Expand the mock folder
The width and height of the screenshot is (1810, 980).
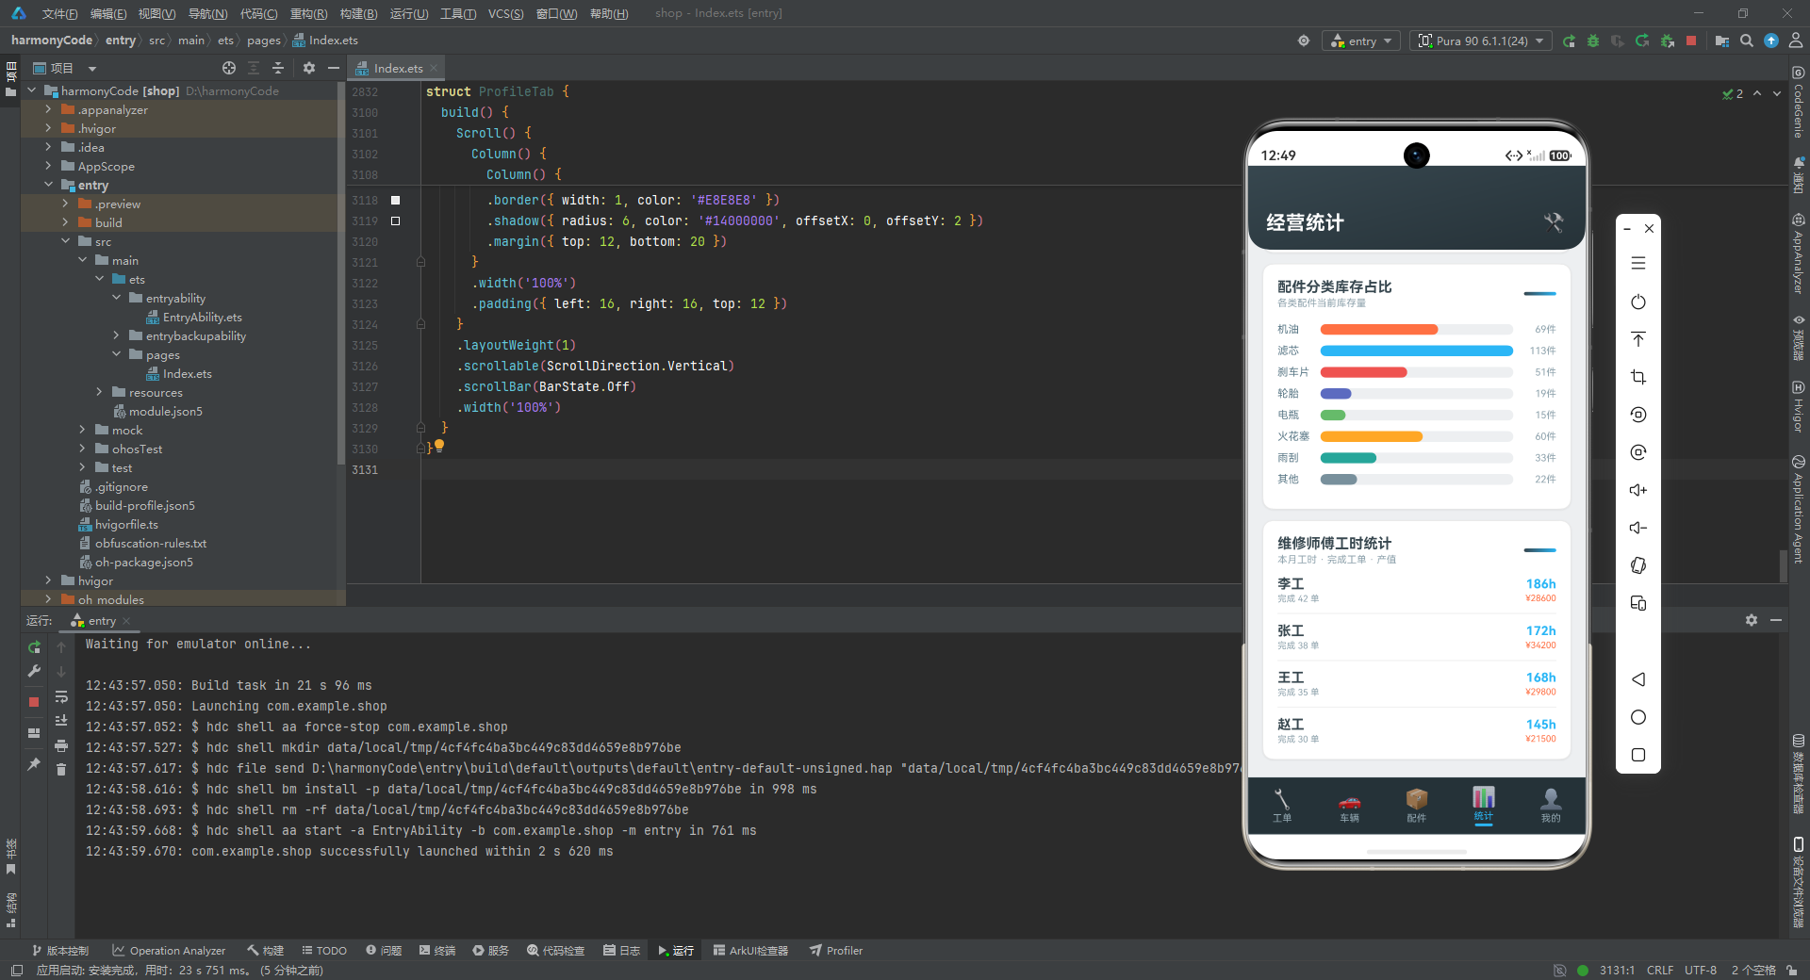pos(82,430)
